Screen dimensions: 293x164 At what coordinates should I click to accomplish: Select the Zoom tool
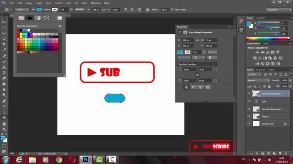(x=4, y=129)
